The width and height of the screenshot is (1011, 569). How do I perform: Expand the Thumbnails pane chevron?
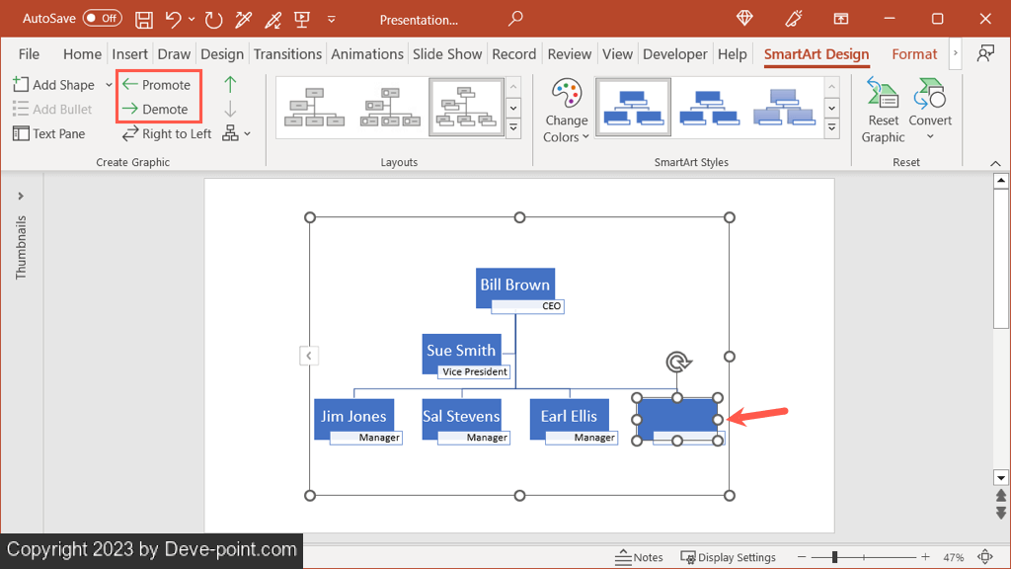[x=21, y=196]
